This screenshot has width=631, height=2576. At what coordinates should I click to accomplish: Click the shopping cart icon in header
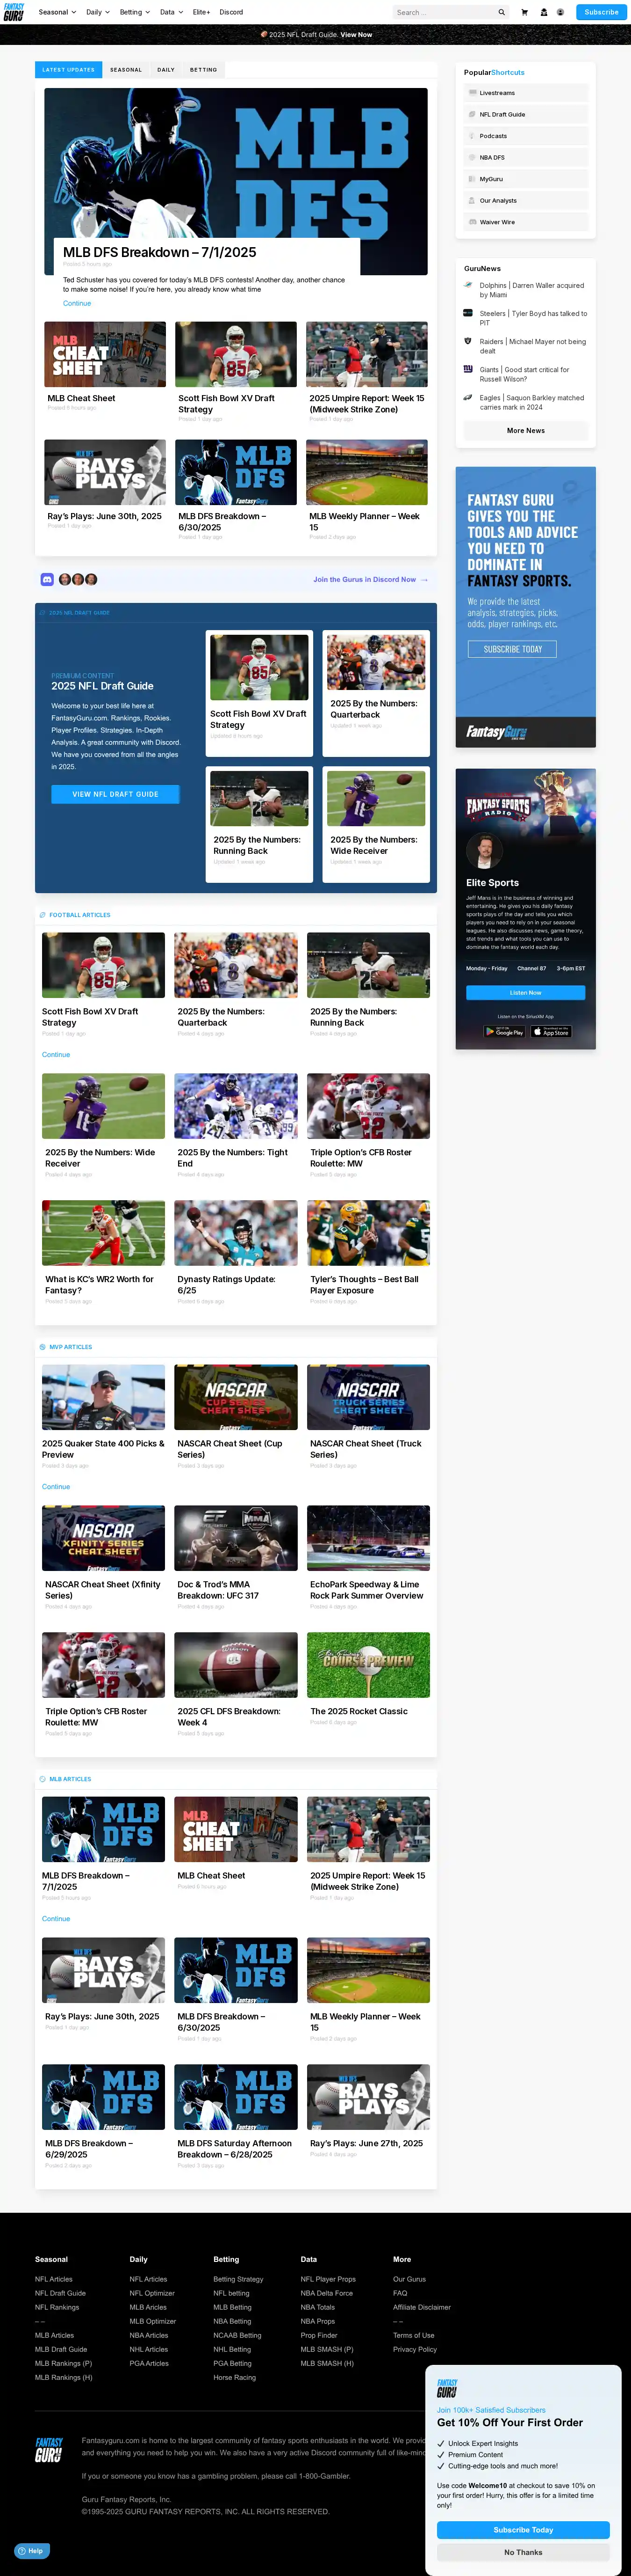pos(524,12)
